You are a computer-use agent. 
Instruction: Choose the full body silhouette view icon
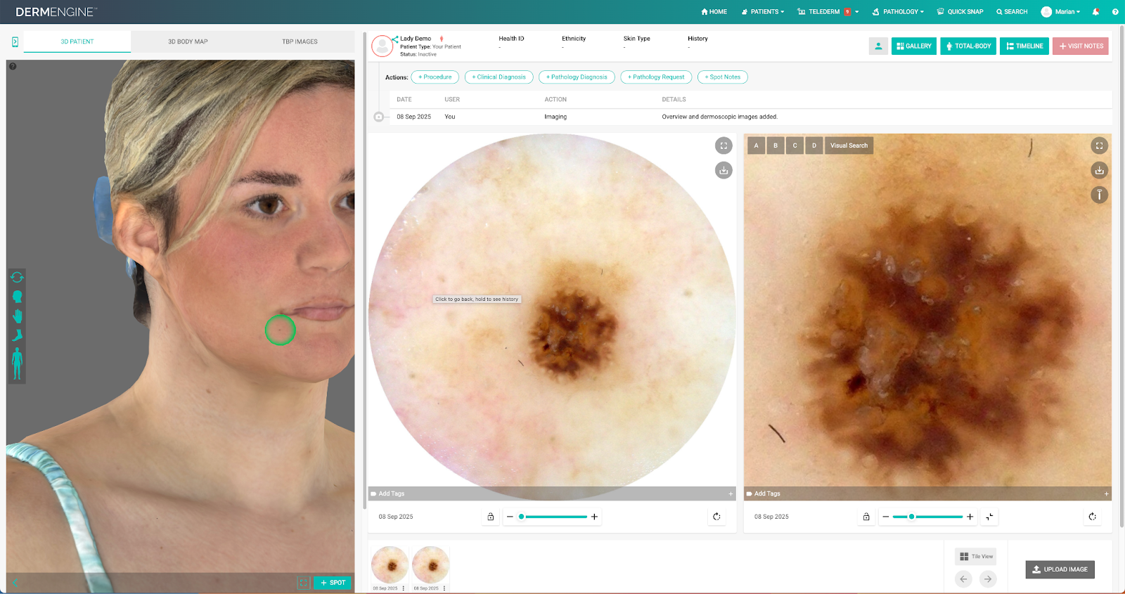click(x=17, y=363)
